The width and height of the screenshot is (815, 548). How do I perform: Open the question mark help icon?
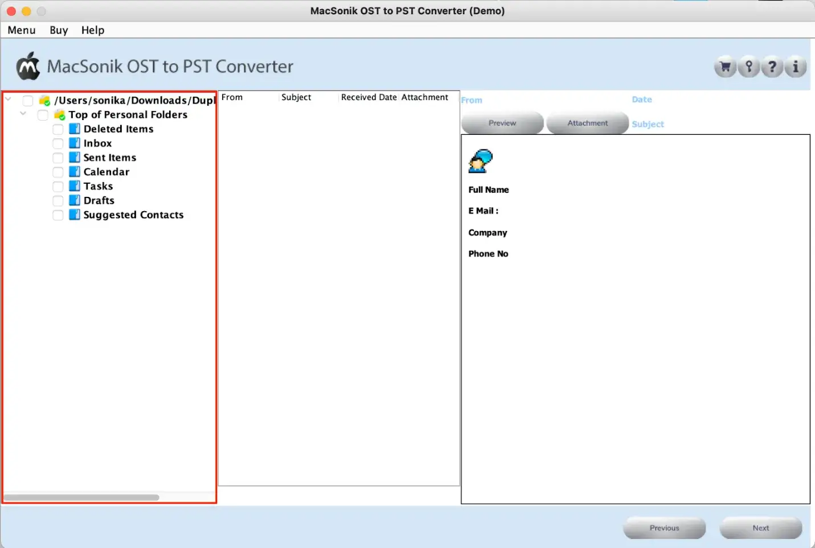tap(772, 67)
